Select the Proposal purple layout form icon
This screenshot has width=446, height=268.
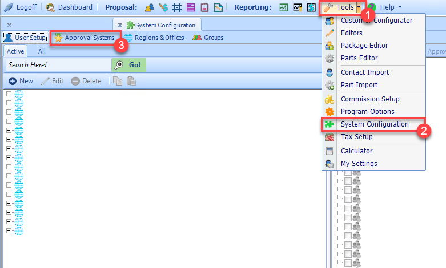click(x=191, y=7)
